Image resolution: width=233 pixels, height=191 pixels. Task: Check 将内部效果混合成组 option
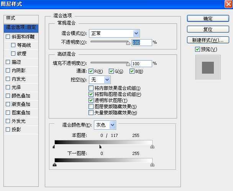pyautogui.click(x=91, y=88)
